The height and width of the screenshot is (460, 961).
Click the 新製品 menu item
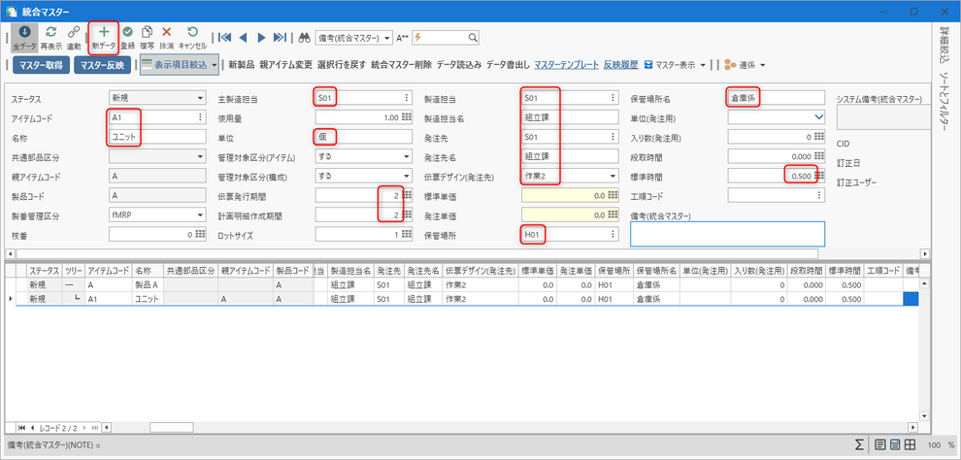[x=241, y=64]
